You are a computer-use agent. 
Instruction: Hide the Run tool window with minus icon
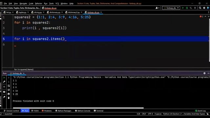pos(208,73)
